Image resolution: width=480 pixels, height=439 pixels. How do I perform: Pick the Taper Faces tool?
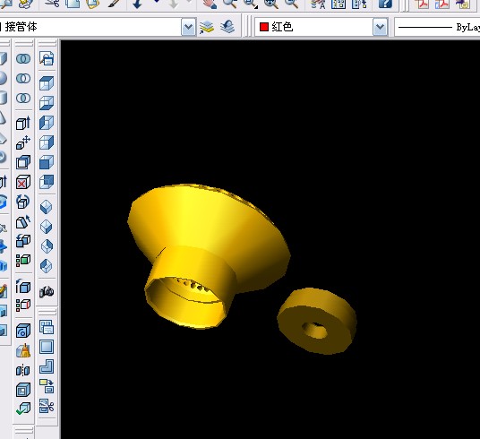(23, 221)
